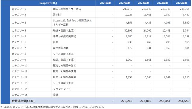
Task: Click the 資本財 category description
Action: click(x=57, y=15)
